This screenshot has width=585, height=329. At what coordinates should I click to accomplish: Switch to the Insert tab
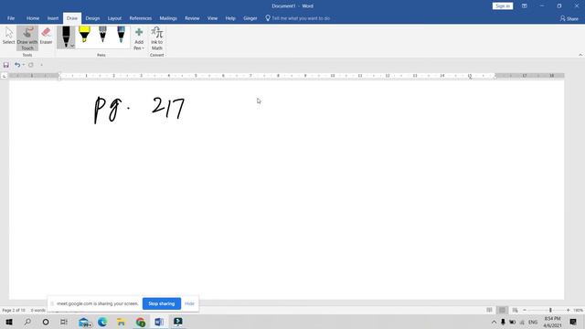point(53,18)
